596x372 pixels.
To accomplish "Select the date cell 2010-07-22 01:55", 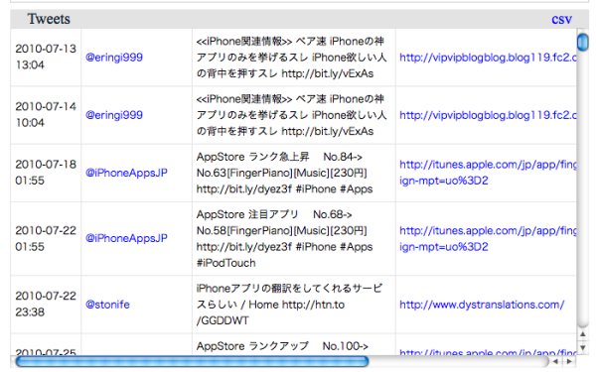I will click(x=46, y=238).
